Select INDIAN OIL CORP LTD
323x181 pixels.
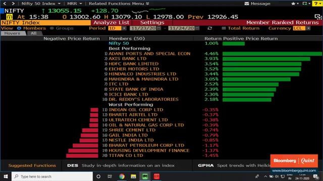click(136, 110)
